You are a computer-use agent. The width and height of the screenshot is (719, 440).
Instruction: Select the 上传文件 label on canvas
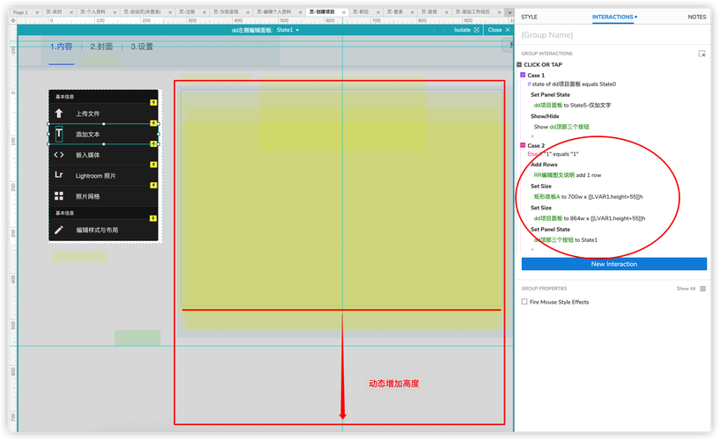point(88,114)
